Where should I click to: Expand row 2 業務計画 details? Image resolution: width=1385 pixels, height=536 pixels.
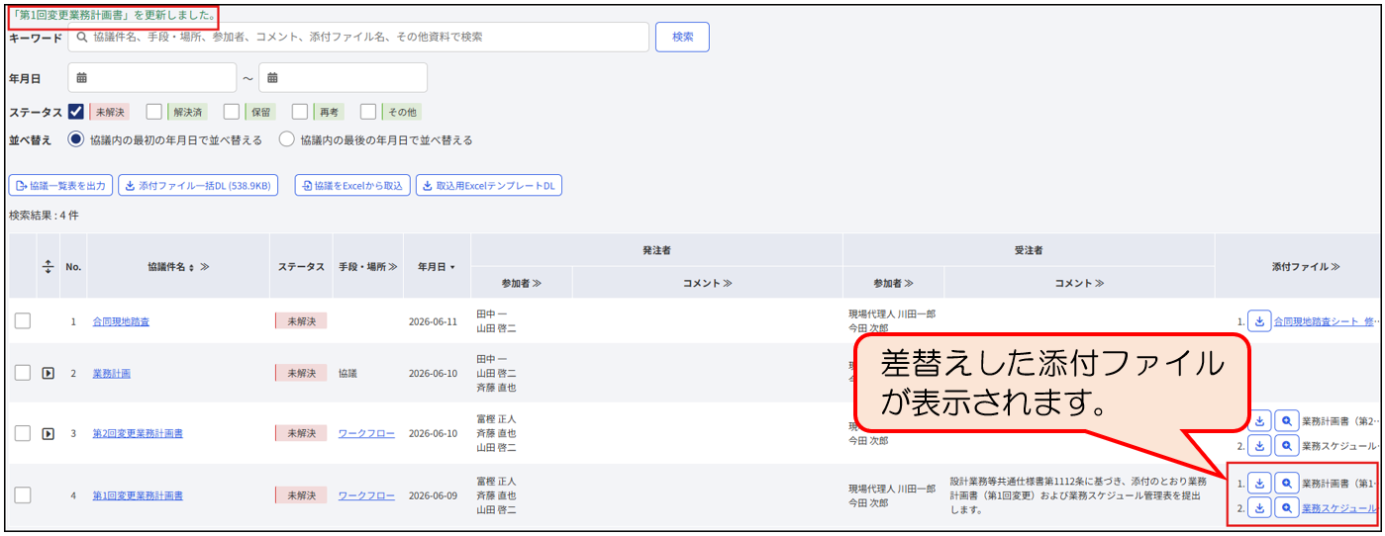48,373
